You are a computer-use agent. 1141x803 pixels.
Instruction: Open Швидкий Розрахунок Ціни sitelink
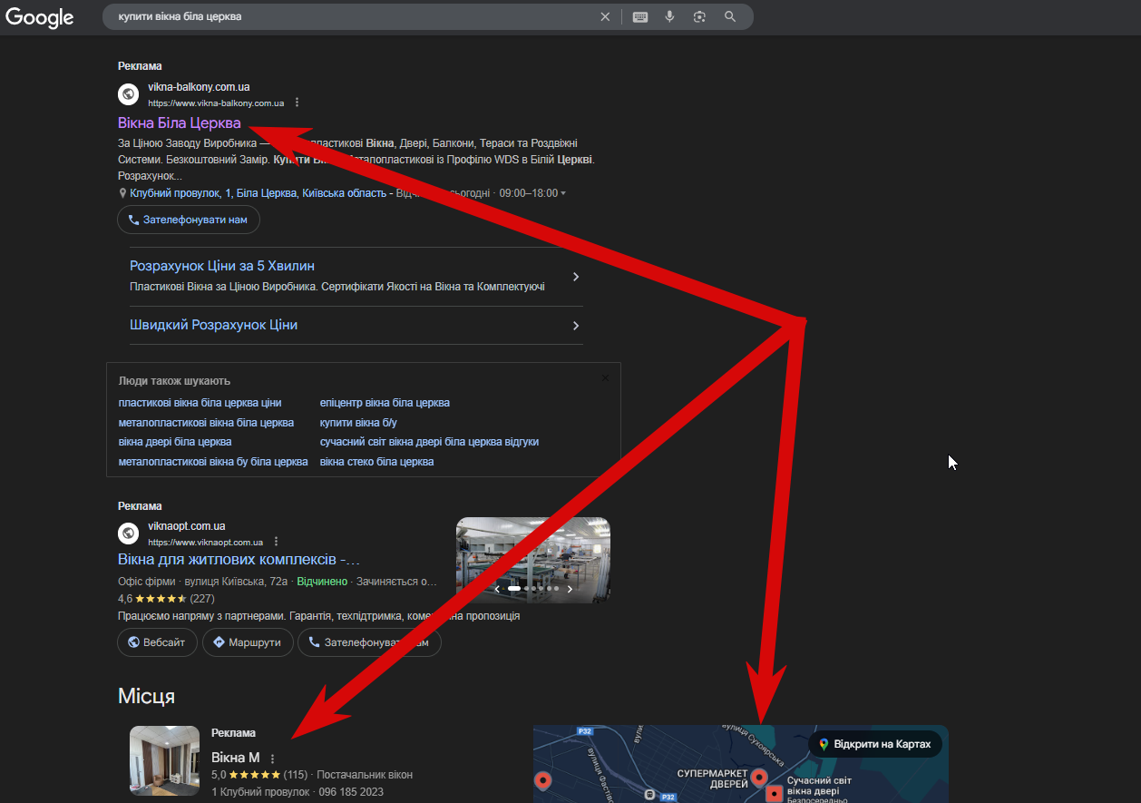214,325
